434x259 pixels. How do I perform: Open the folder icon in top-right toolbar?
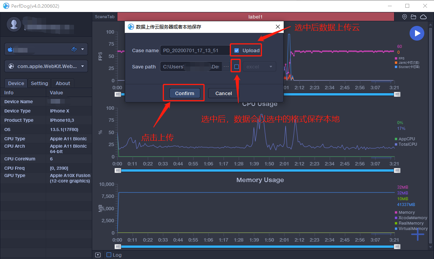click(413, 17)
